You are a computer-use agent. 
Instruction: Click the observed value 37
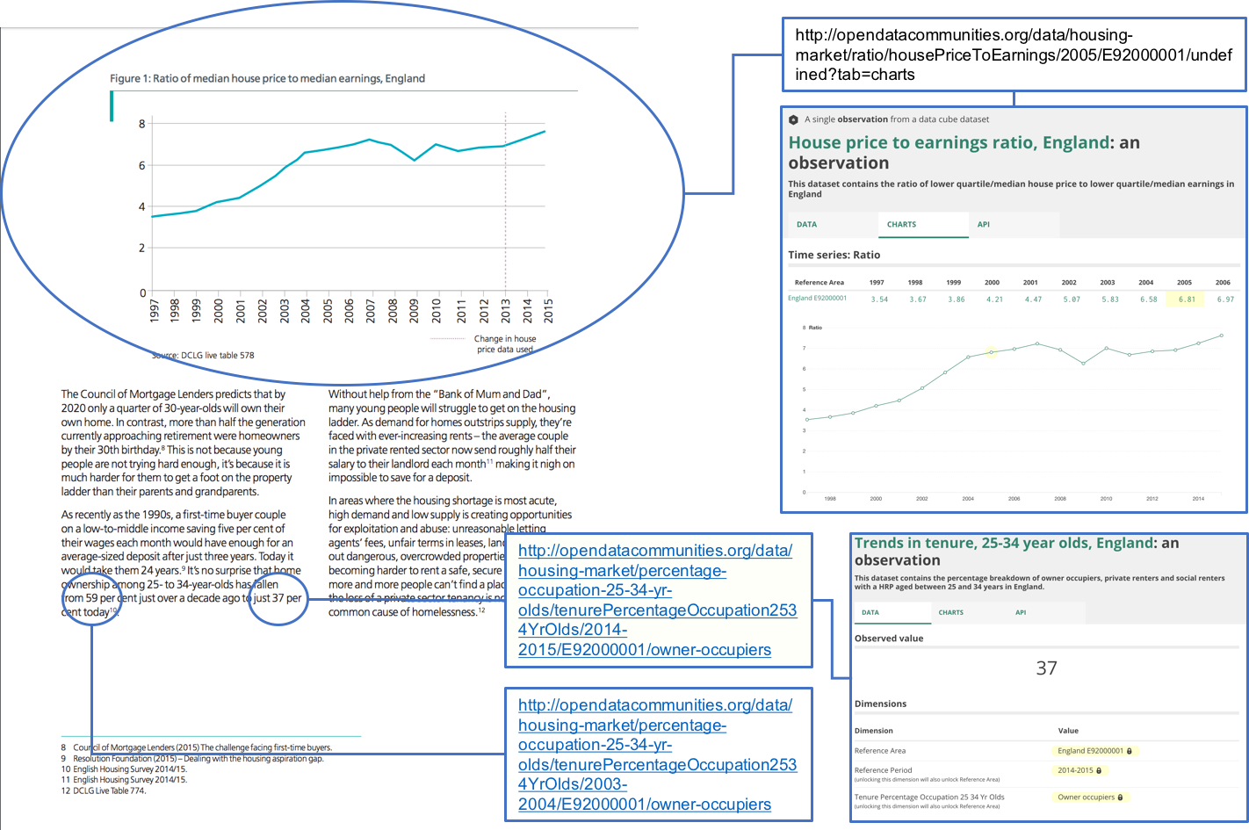pos(1046,668)
